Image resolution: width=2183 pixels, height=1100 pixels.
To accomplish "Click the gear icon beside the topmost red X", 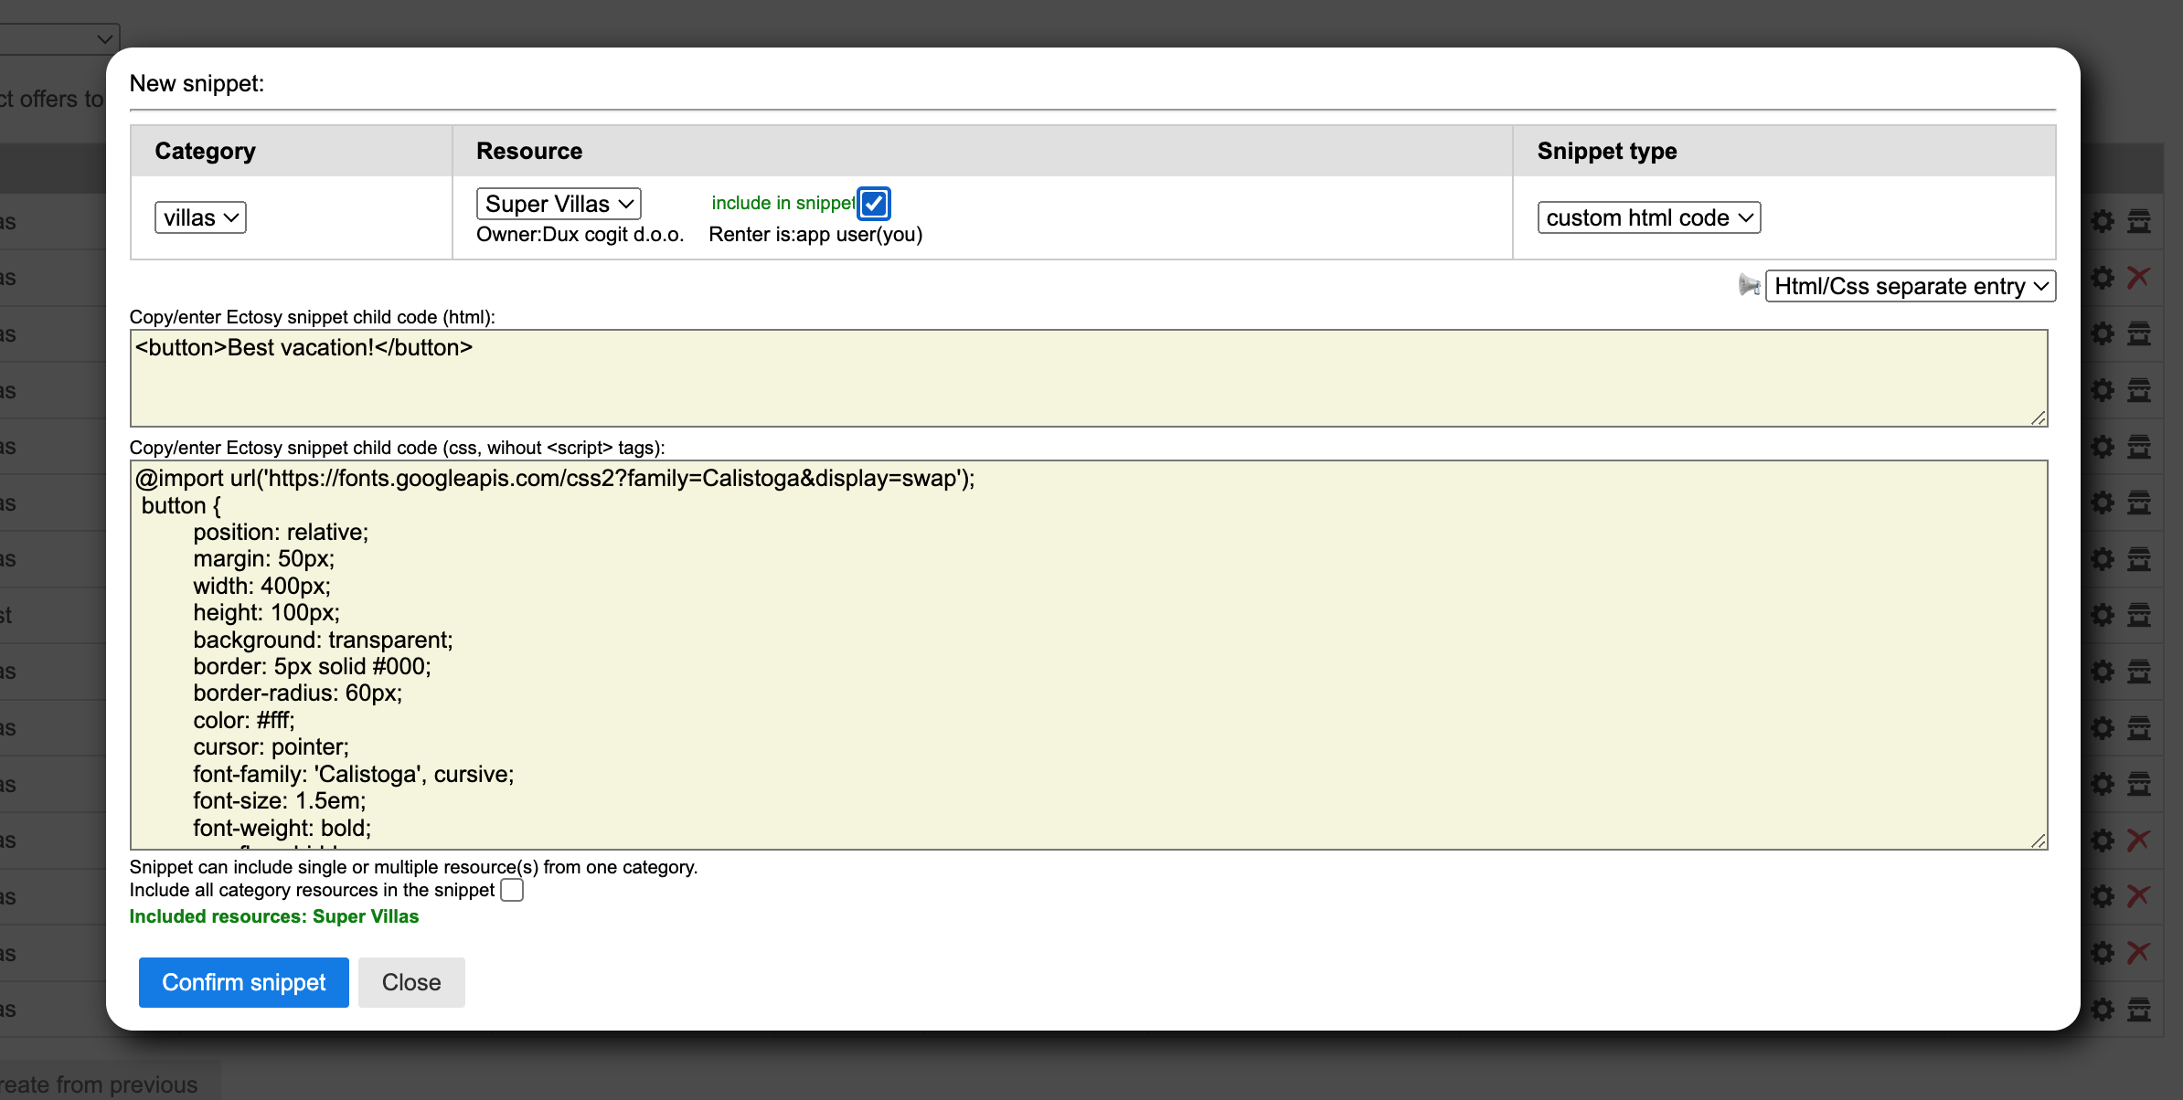I will pyautogui.click(x=2103, y=278).
